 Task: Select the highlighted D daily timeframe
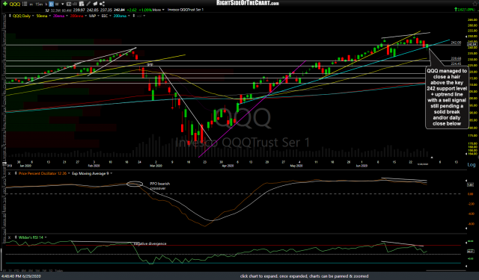[x=52, y=4]
